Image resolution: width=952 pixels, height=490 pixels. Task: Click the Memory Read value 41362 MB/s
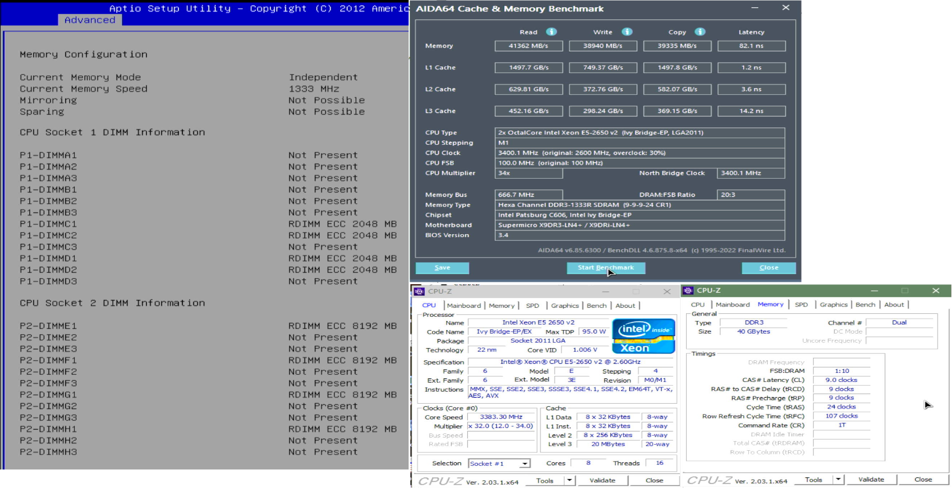528,46
